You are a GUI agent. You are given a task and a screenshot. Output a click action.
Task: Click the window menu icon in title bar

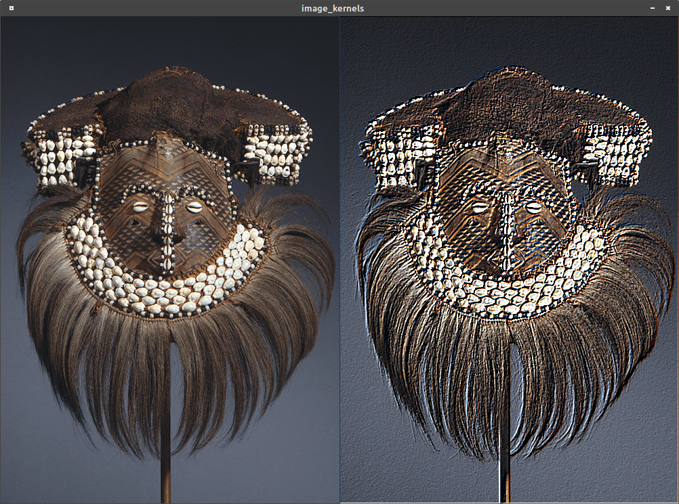(12, 8)
